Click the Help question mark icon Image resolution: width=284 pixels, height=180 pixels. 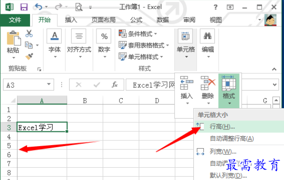(x=215, y=7)
